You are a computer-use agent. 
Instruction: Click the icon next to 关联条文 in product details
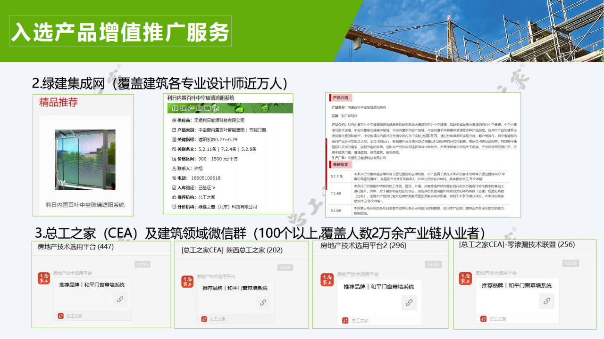coord(174,149)
